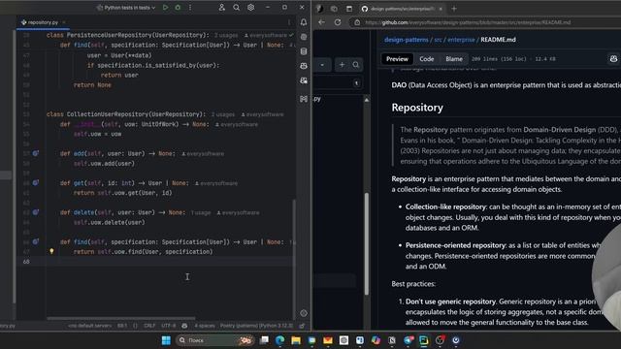Viewport: 621px width, 349px height.
Task: Start debugging with the green bug icon
Action: (x=178, y=8)
